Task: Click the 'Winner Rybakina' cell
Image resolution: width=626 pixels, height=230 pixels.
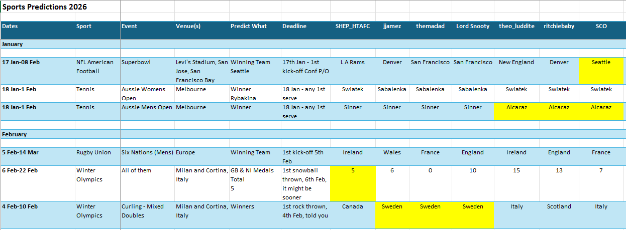Action: pos(255,93)
